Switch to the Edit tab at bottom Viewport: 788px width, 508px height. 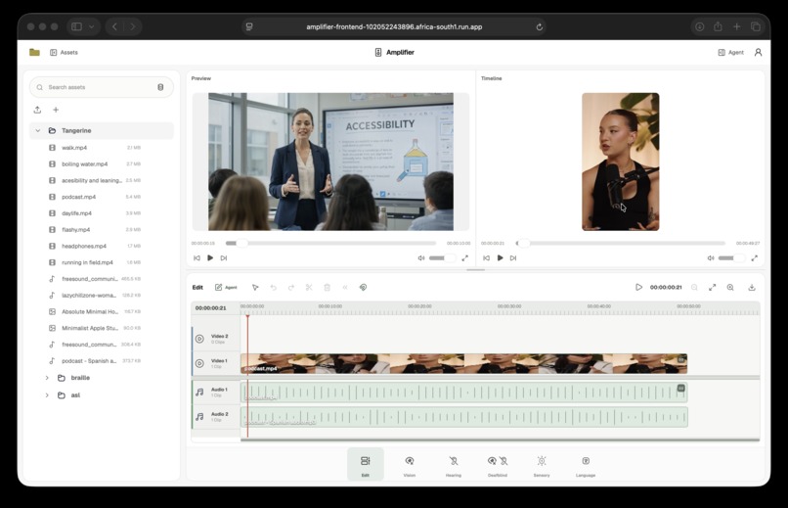366,464
